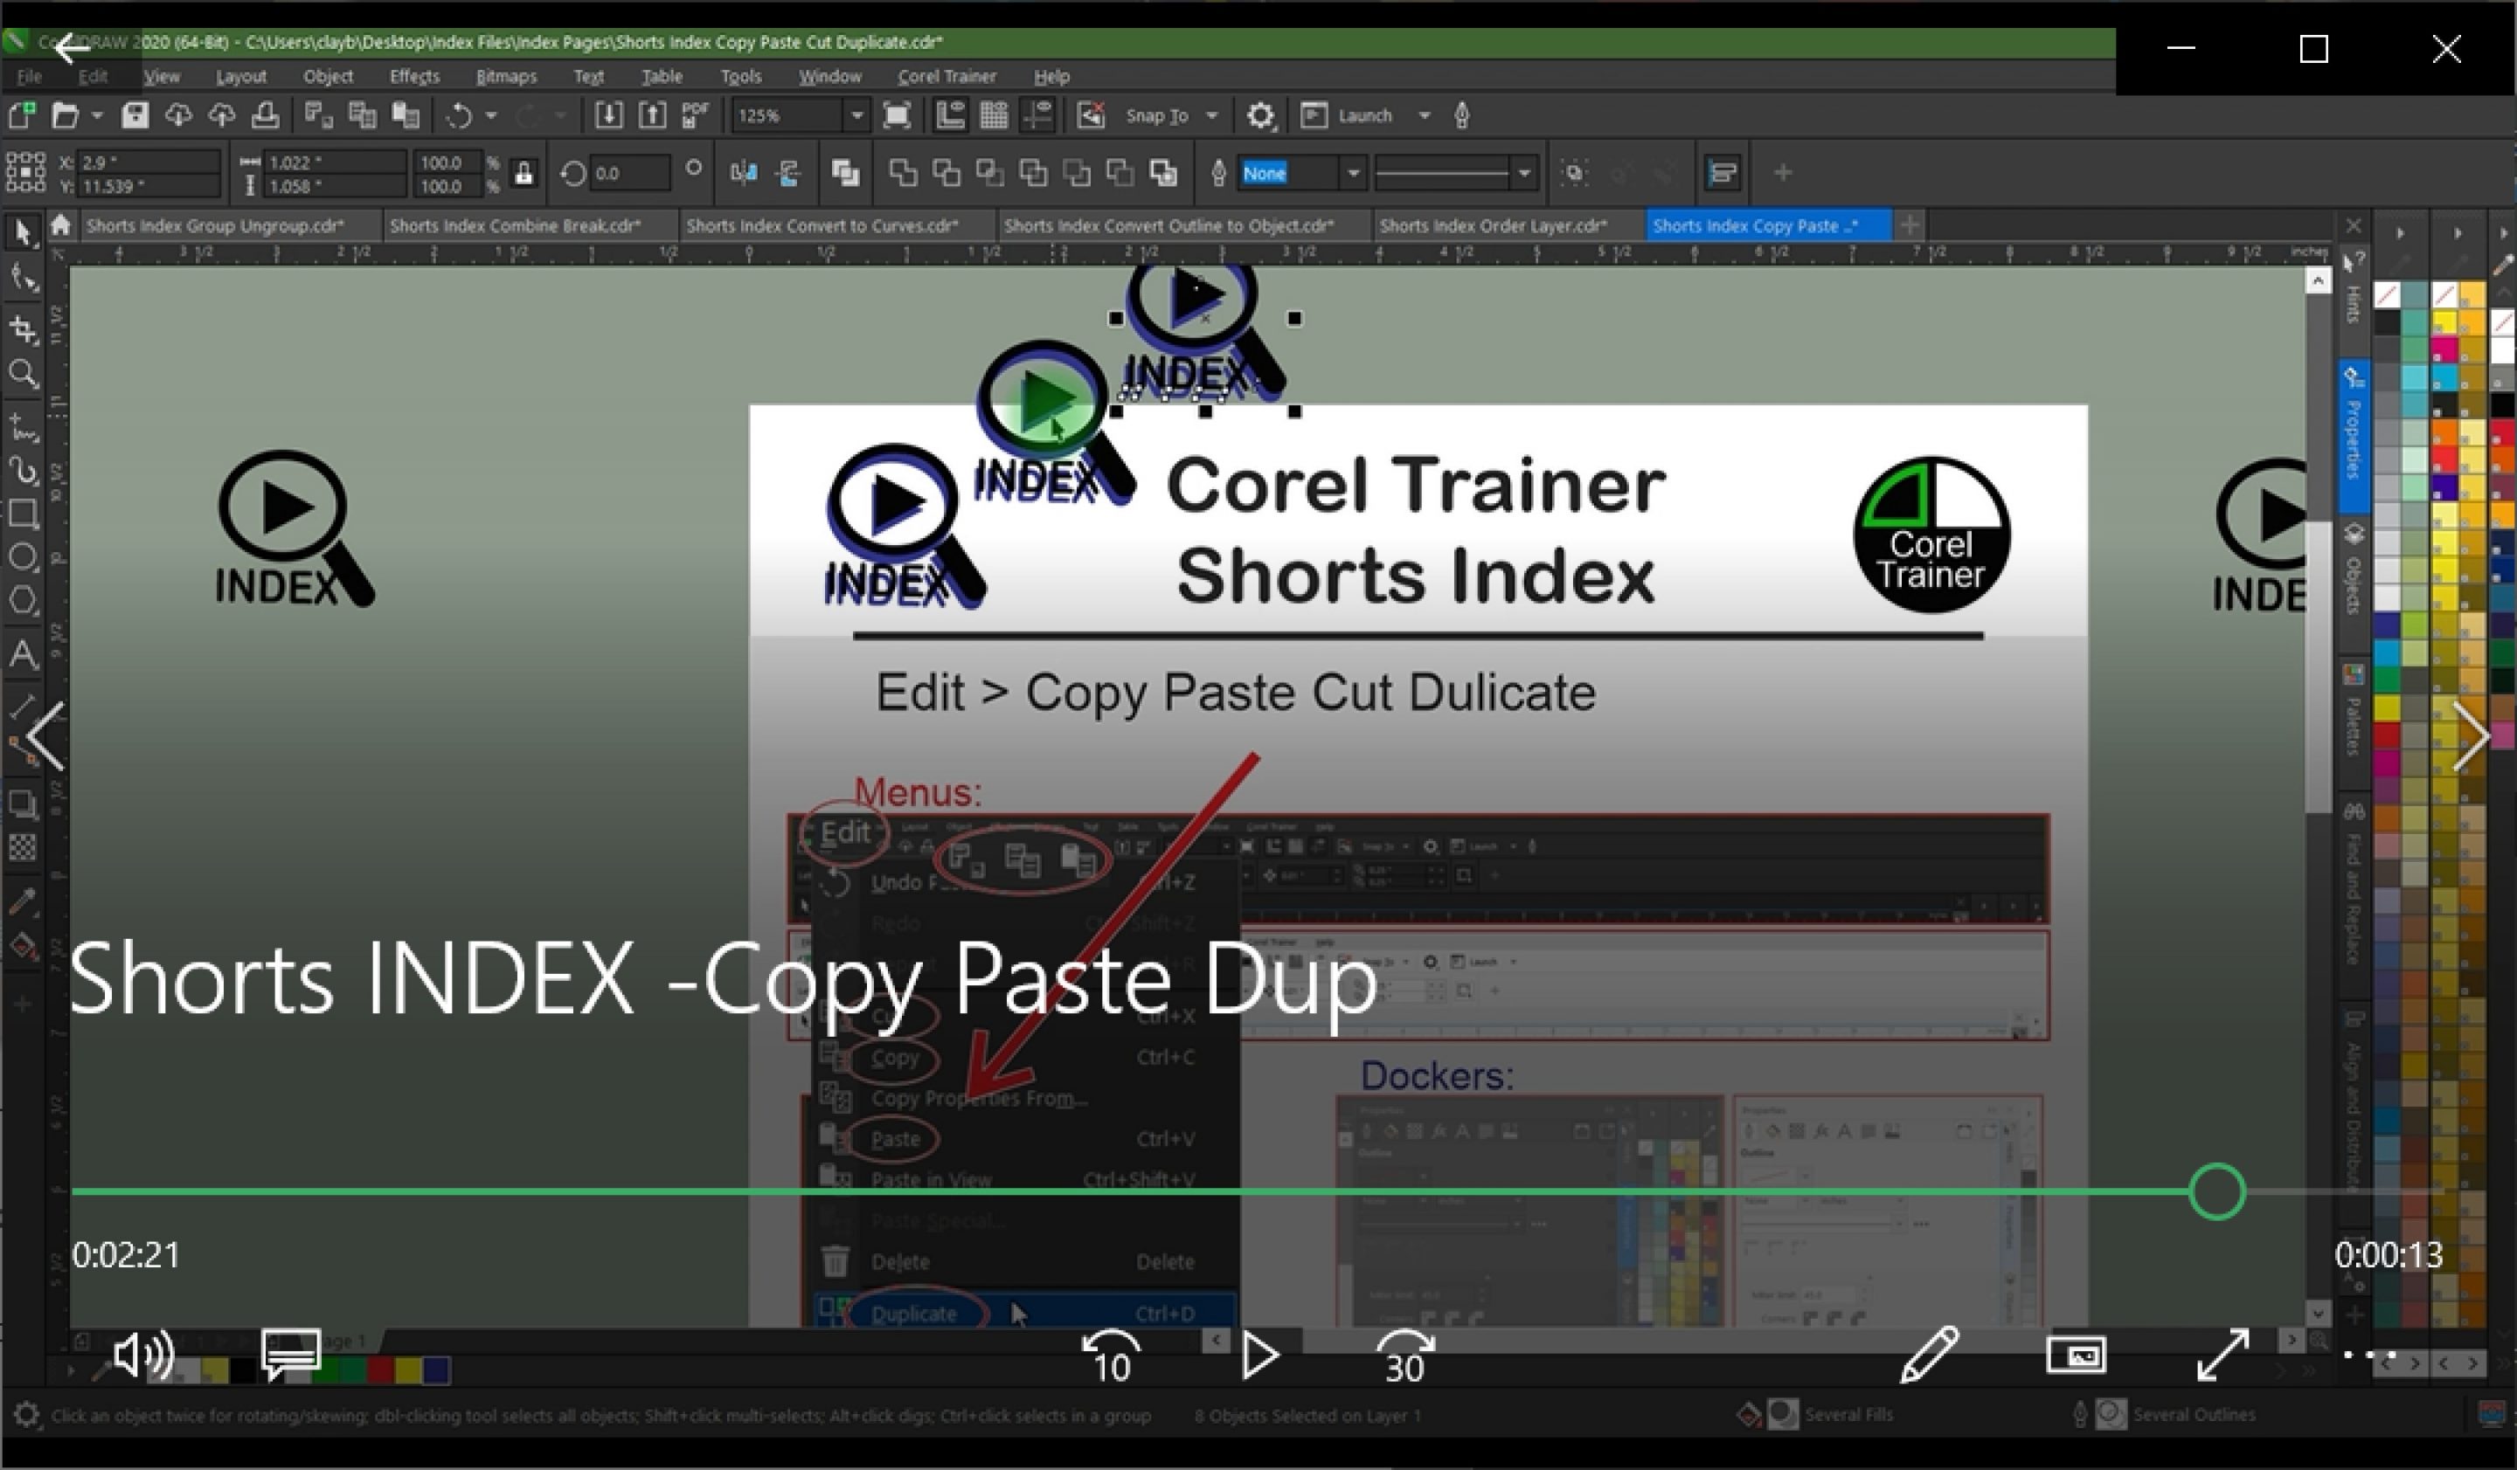Switch to Shorts Index Convert to Curves.cdr tab
The height and width of the screenshot is (1470, 2517).
coord(822,225)
